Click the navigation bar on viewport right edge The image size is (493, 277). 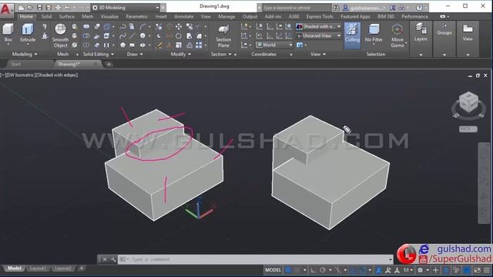[484, 183]
